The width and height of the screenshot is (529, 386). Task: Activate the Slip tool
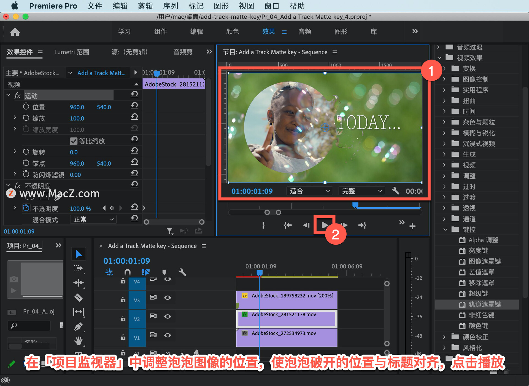(79, 312)
